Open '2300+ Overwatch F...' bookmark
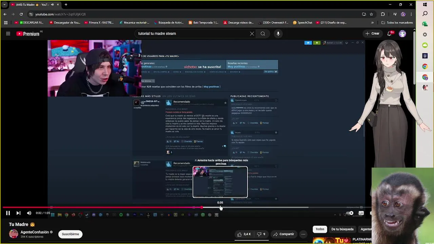This screenshot has width=434, height=244. pos(273,23)
